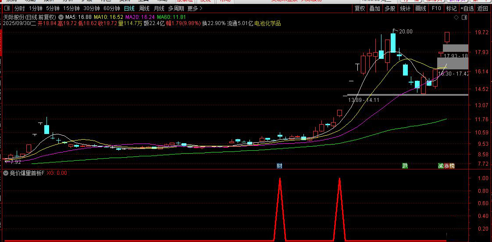Switch to the 1分钟 period
This screenshot has width=492, height=242.
tap(36, 8)
